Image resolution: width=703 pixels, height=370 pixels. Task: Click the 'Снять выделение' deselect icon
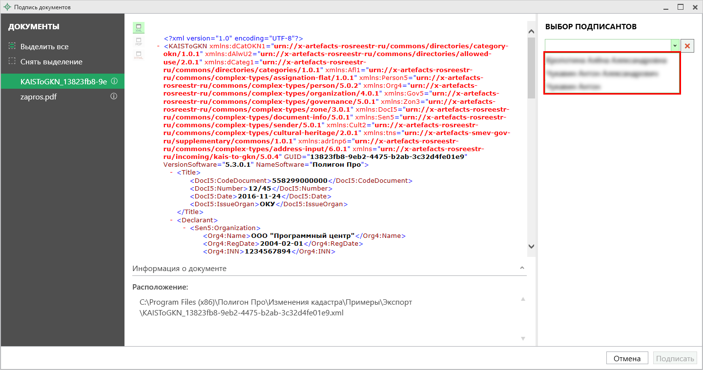click(x=12, y=61)
